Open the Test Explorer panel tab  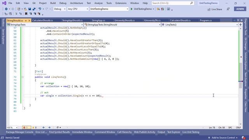click(174, 132)
